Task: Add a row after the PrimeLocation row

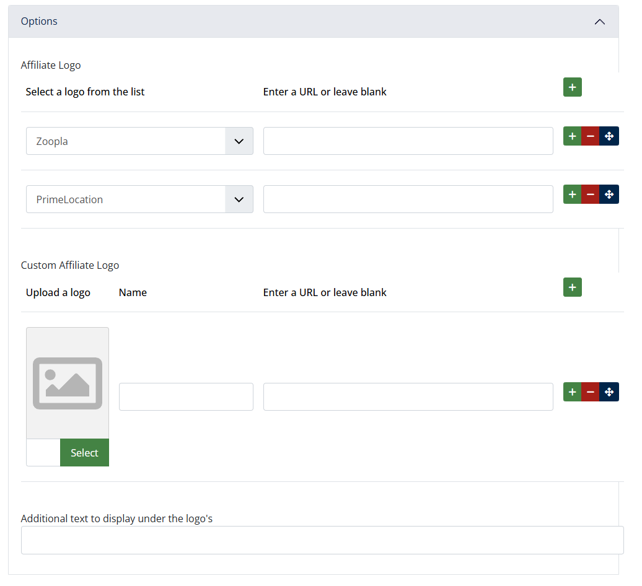Action: click(x=572, y=195)
